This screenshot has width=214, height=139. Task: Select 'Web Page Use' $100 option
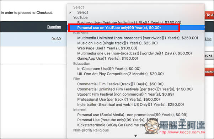[x=107, y=48]
